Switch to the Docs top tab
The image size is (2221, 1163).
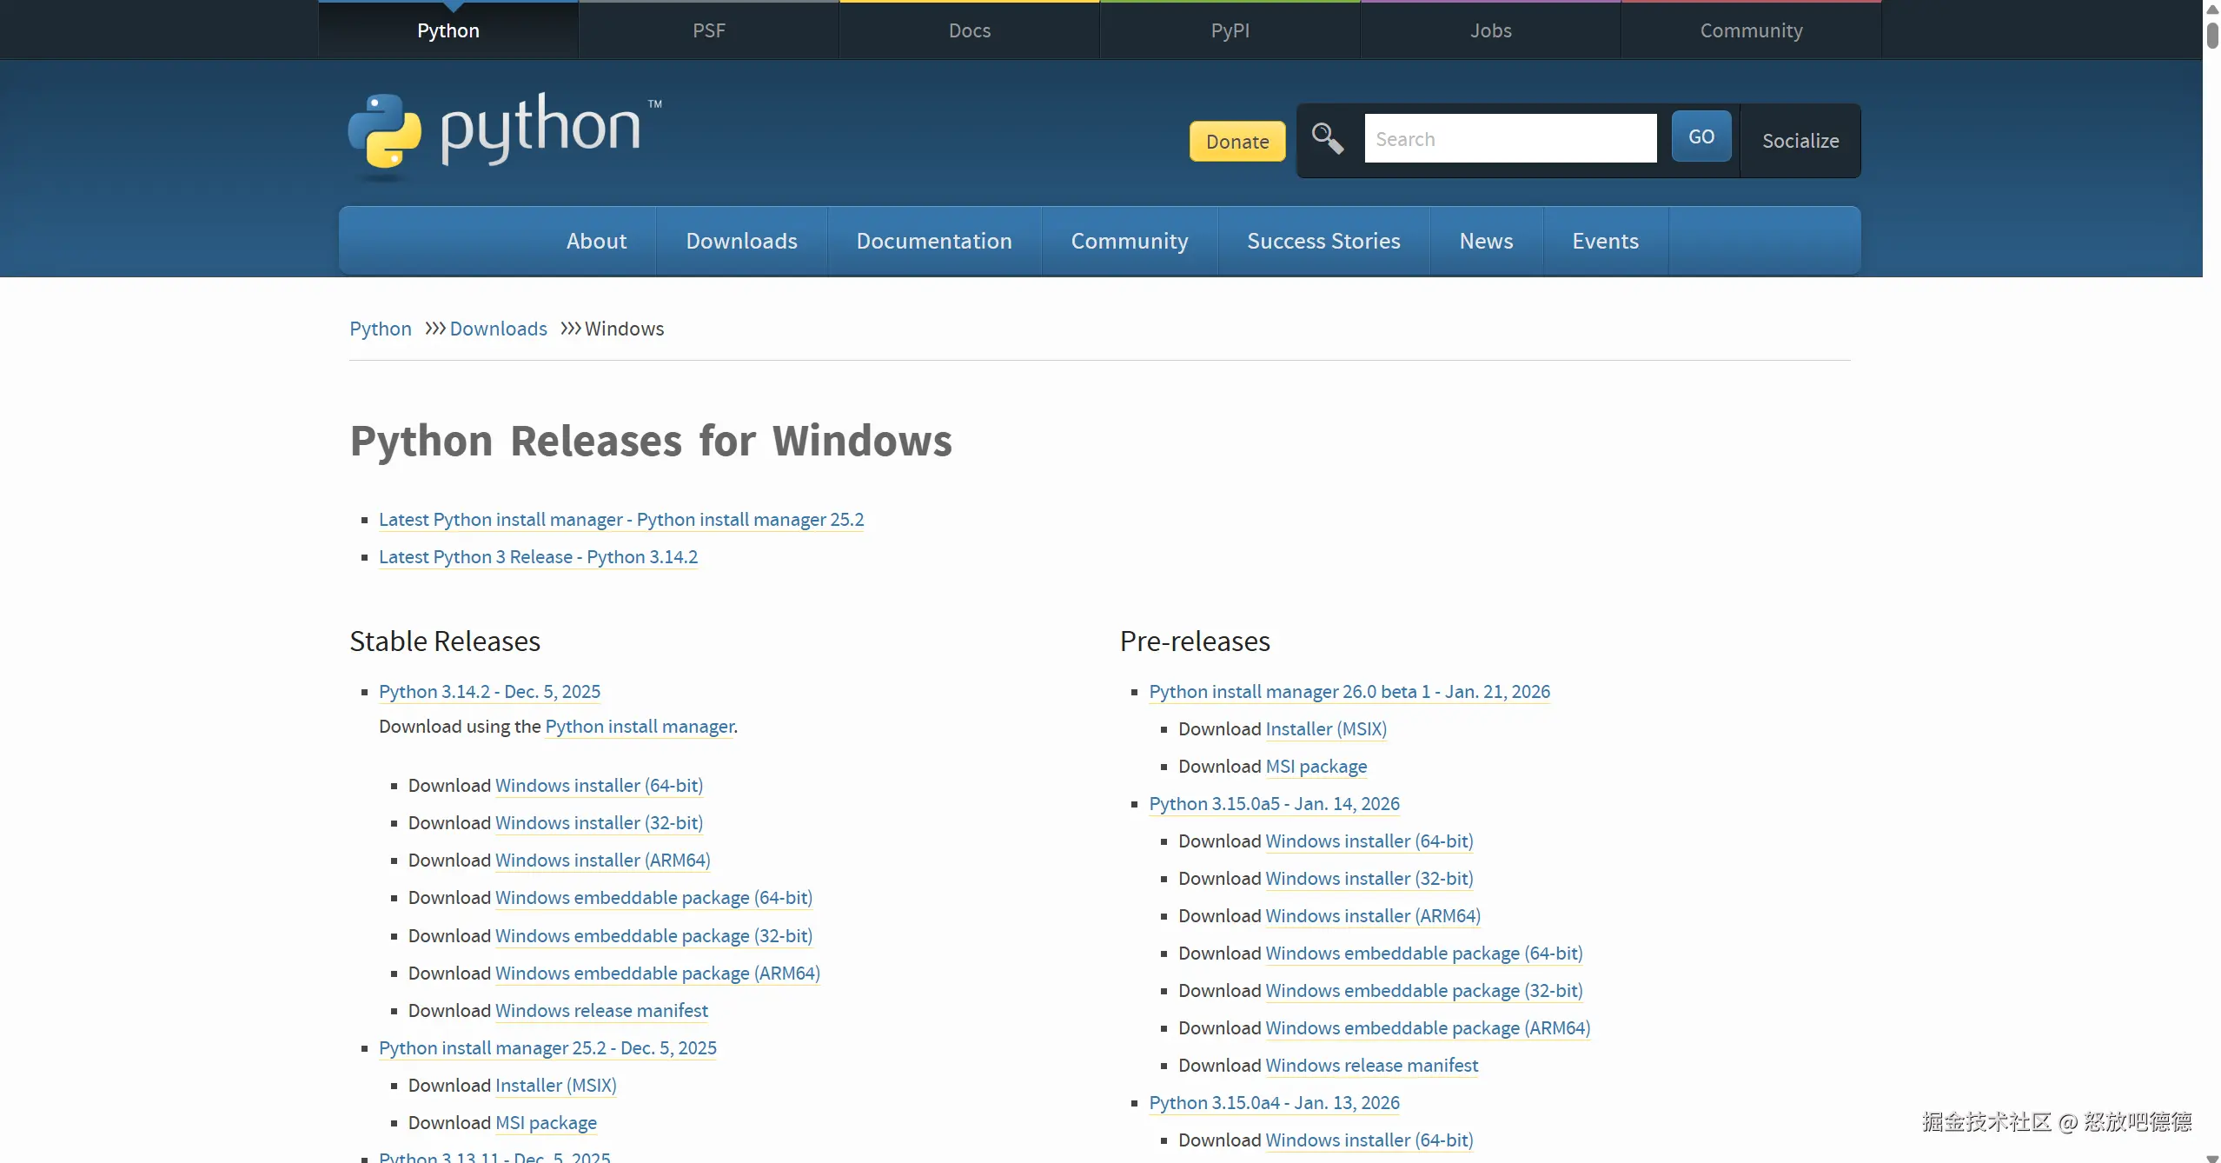[x=969, y=30]
